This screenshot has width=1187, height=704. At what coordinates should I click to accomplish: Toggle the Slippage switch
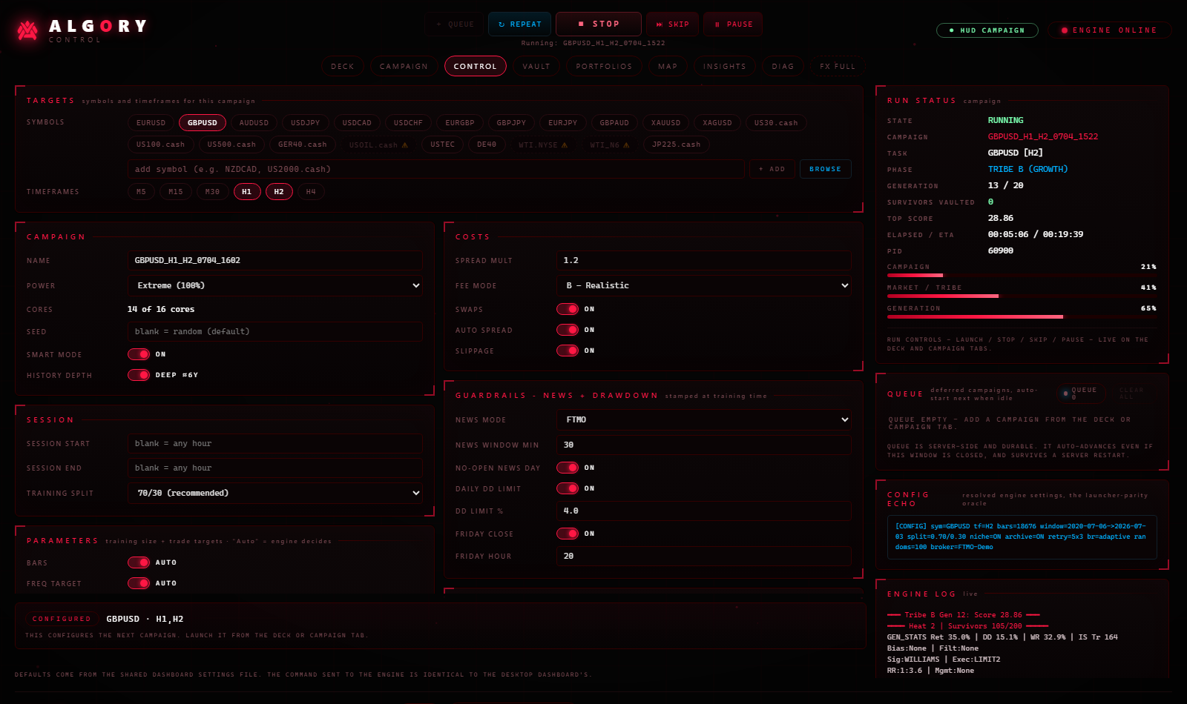(568, 351)
